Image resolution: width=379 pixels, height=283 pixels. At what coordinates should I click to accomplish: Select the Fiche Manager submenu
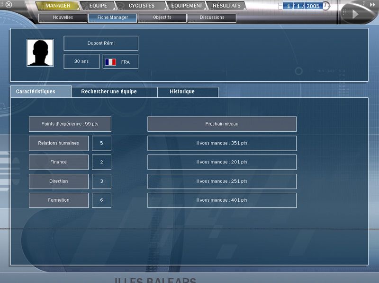[x=113, y=18]
